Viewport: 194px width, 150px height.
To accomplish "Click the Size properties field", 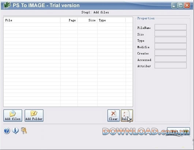I will [171, 34].
